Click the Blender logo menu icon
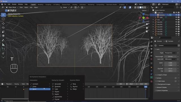 pyautogui.click(x=2, y=4)
